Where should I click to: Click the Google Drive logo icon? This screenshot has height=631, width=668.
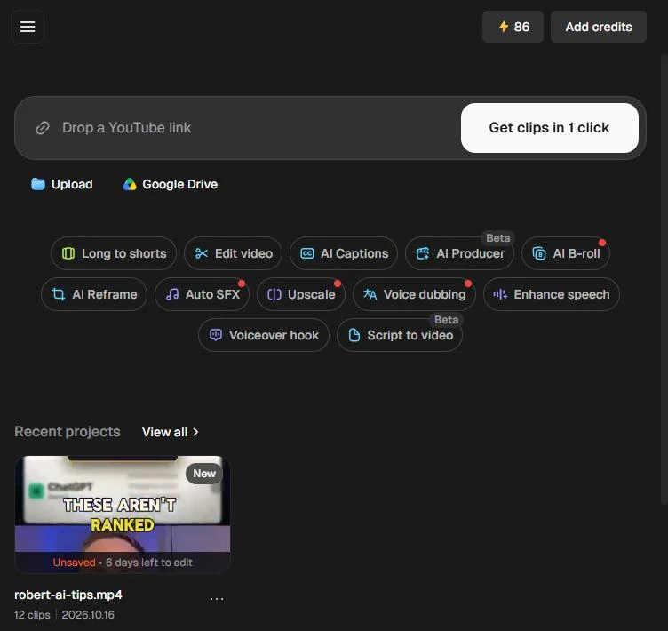[129, 184]
